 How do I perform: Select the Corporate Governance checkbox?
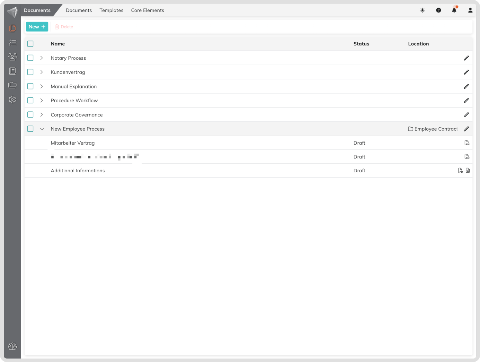coord(30,115)
